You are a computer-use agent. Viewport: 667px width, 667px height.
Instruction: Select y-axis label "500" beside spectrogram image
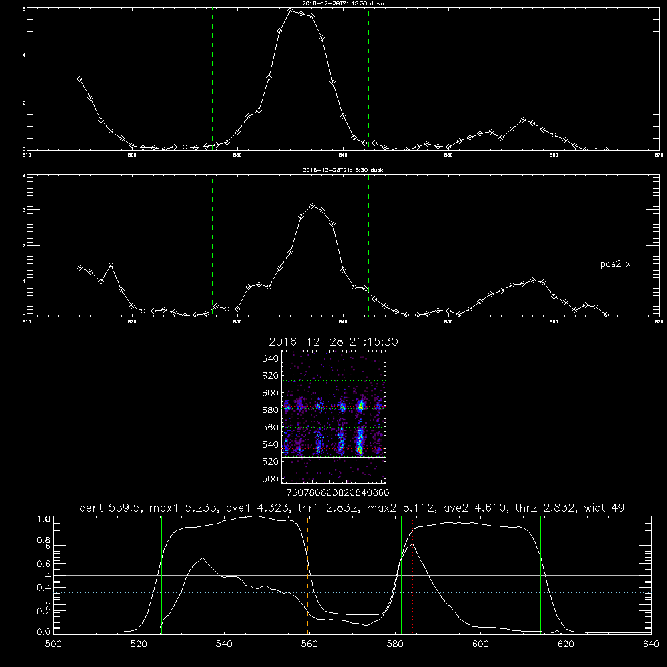[x=271, y=479]
